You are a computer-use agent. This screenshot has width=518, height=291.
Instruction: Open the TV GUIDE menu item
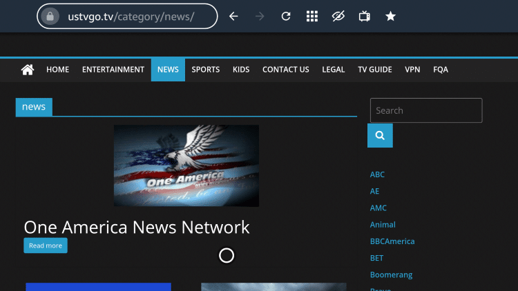(x=374, y=70)
